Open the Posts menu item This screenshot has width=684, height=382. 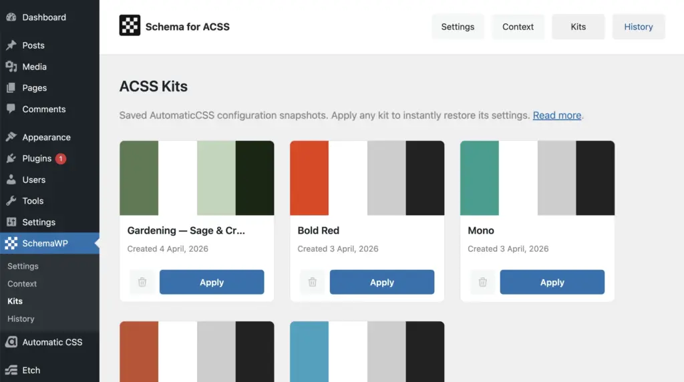pyautogui.click(x=49, y=45)
